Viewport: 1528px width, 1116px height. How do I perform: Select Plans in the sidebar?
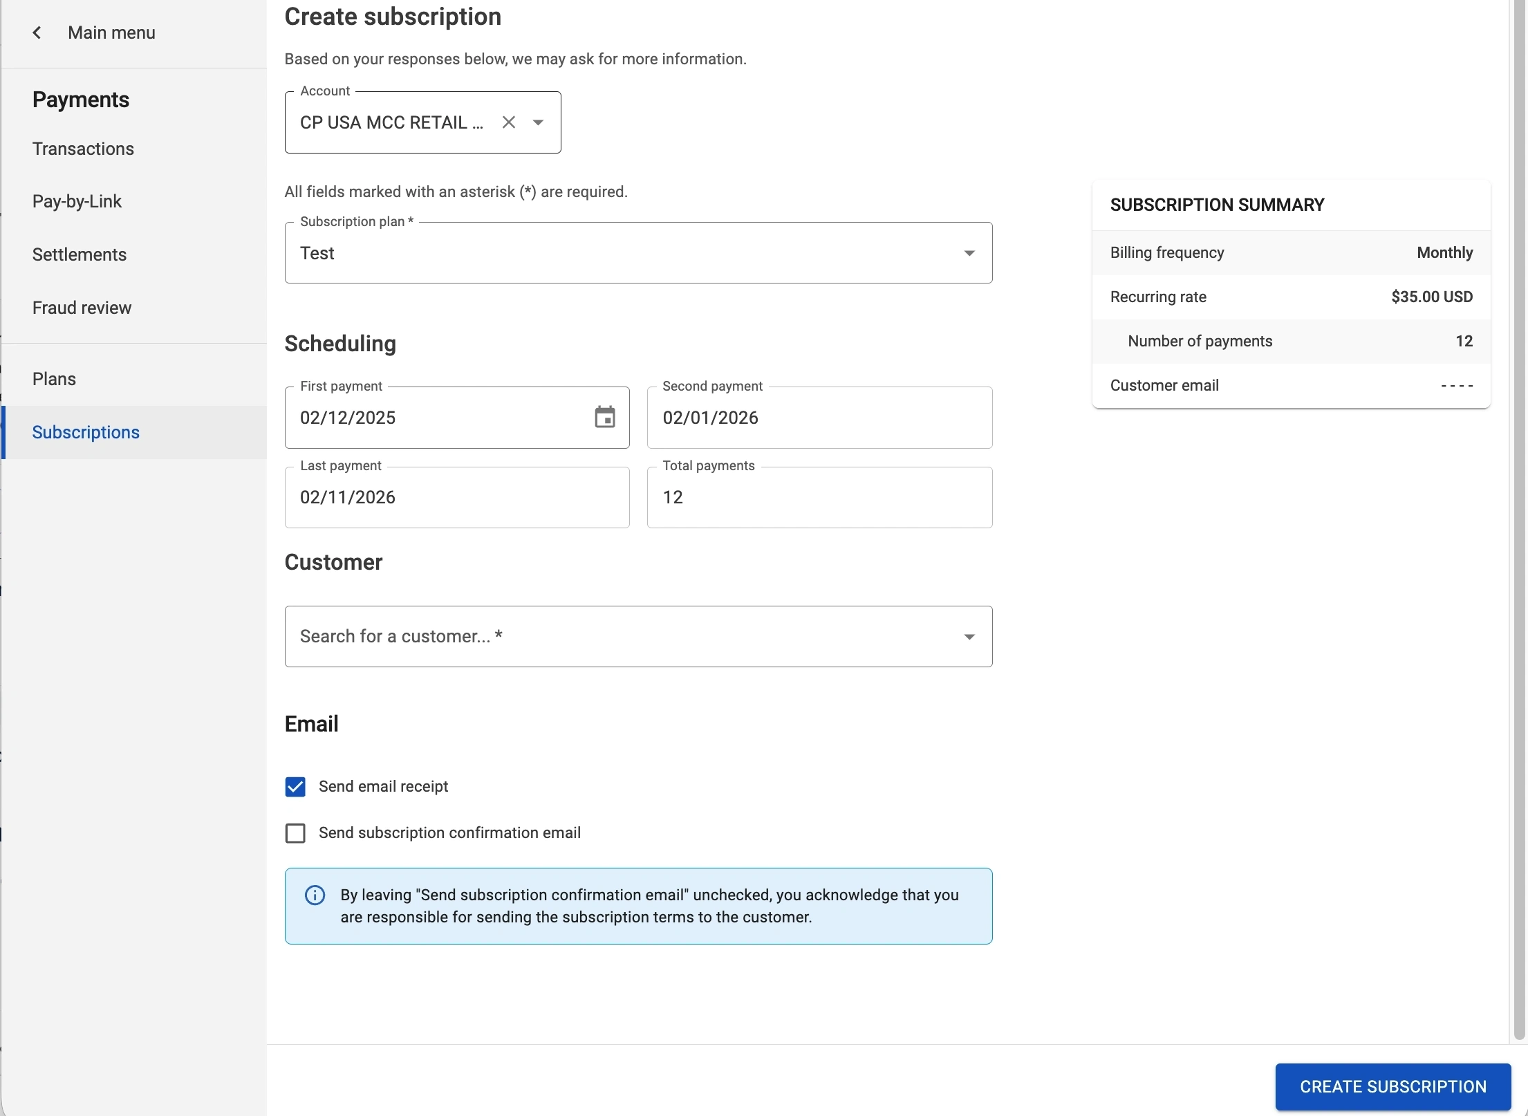point(54,379)
